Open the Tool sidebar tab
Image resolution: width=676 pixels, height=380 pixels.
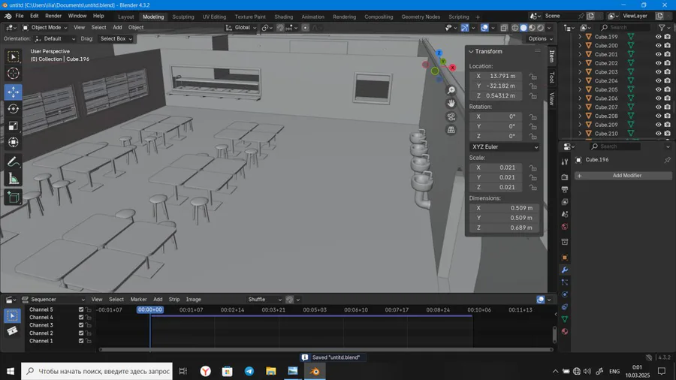pos(552,77)
